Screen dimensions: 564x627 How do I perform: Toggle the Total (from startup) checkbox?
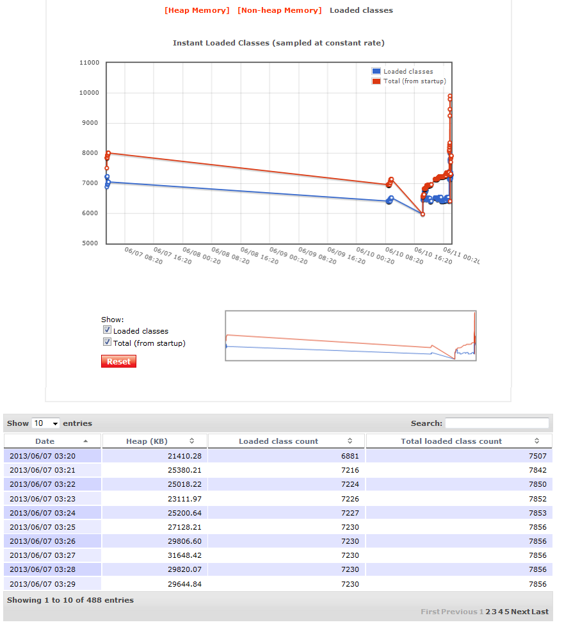click(107, 342)
